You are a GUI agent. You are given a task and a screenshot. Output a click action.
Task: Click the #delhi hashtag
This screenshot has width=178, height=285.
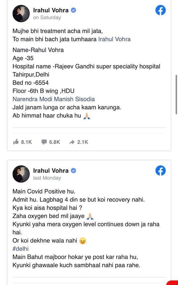(x=21, y=249)
